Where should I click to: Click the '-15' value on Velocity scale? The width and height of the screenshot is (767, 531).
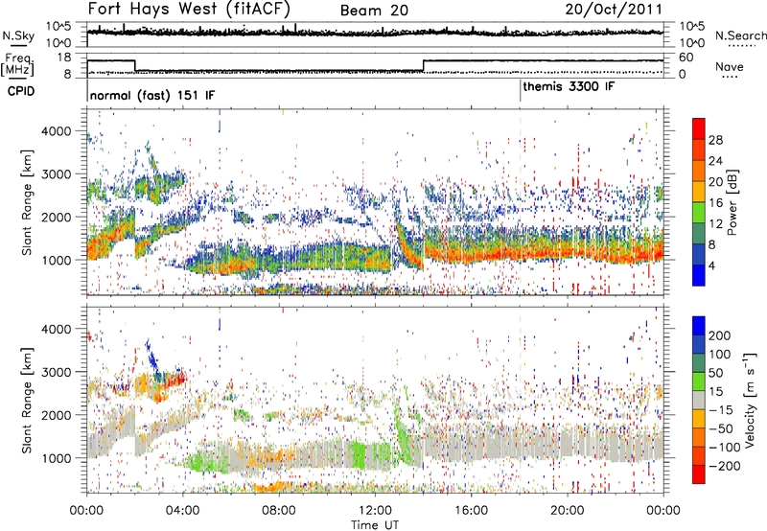721,409
